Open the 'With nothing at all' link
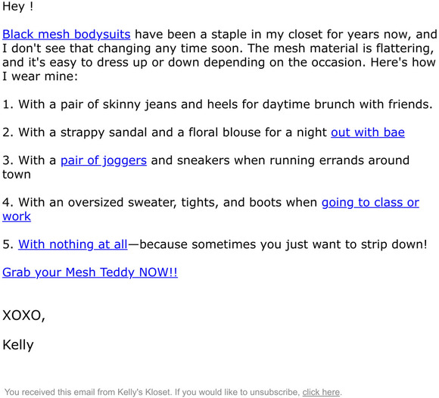The height and width of the screenshot is (398, 439). pos(73,244)
